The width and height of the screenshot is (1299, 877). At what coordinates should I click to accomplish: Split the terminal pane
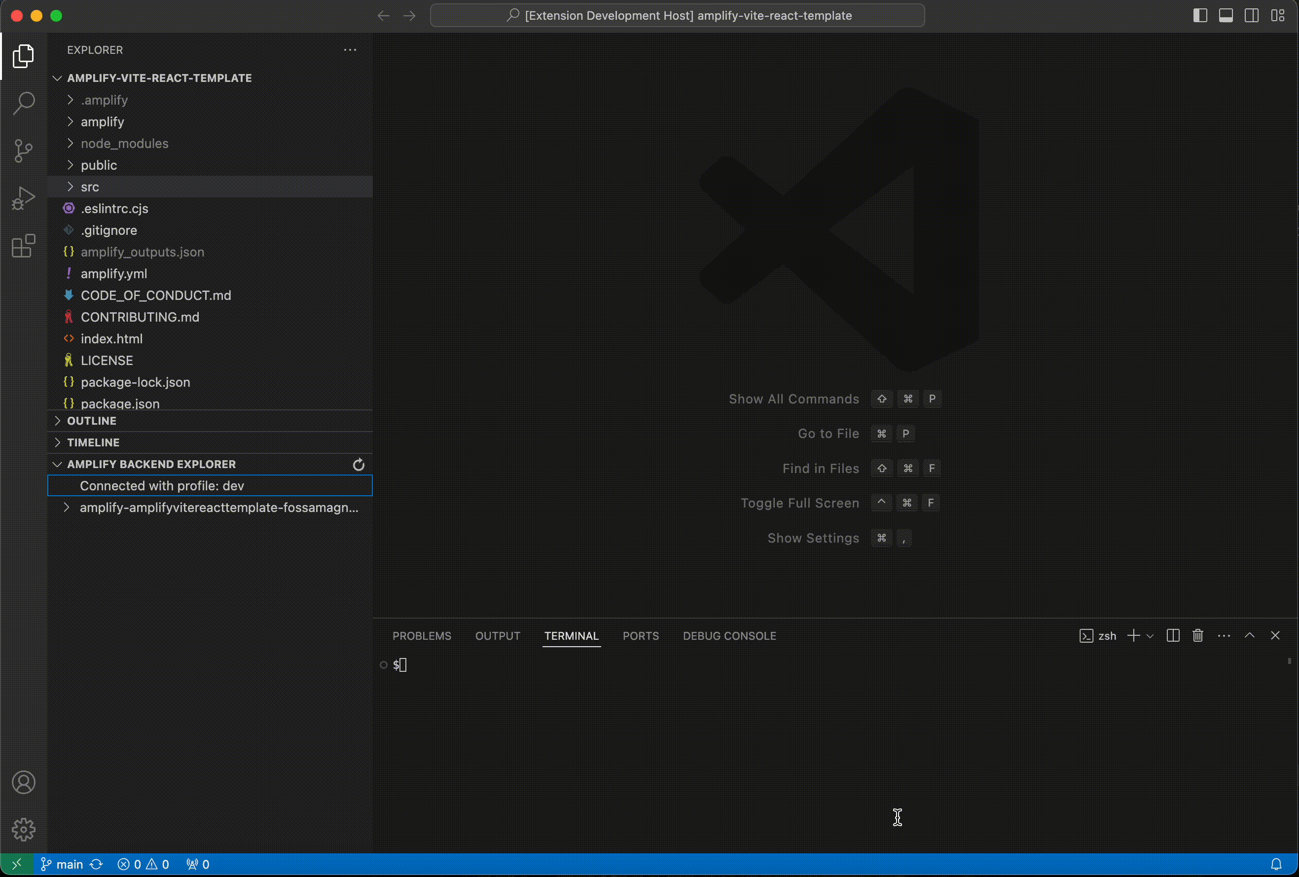click(1173, 635)
